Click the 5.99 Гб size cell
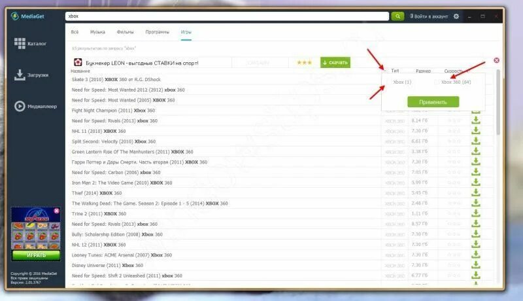The image size is (523, 301). tap(419, 182)
